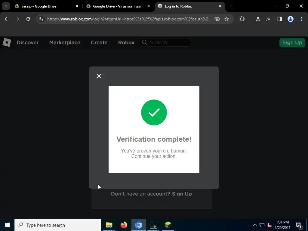Click the Chrome taskbar icon
308x231 pixels.
tap(138, 225)
